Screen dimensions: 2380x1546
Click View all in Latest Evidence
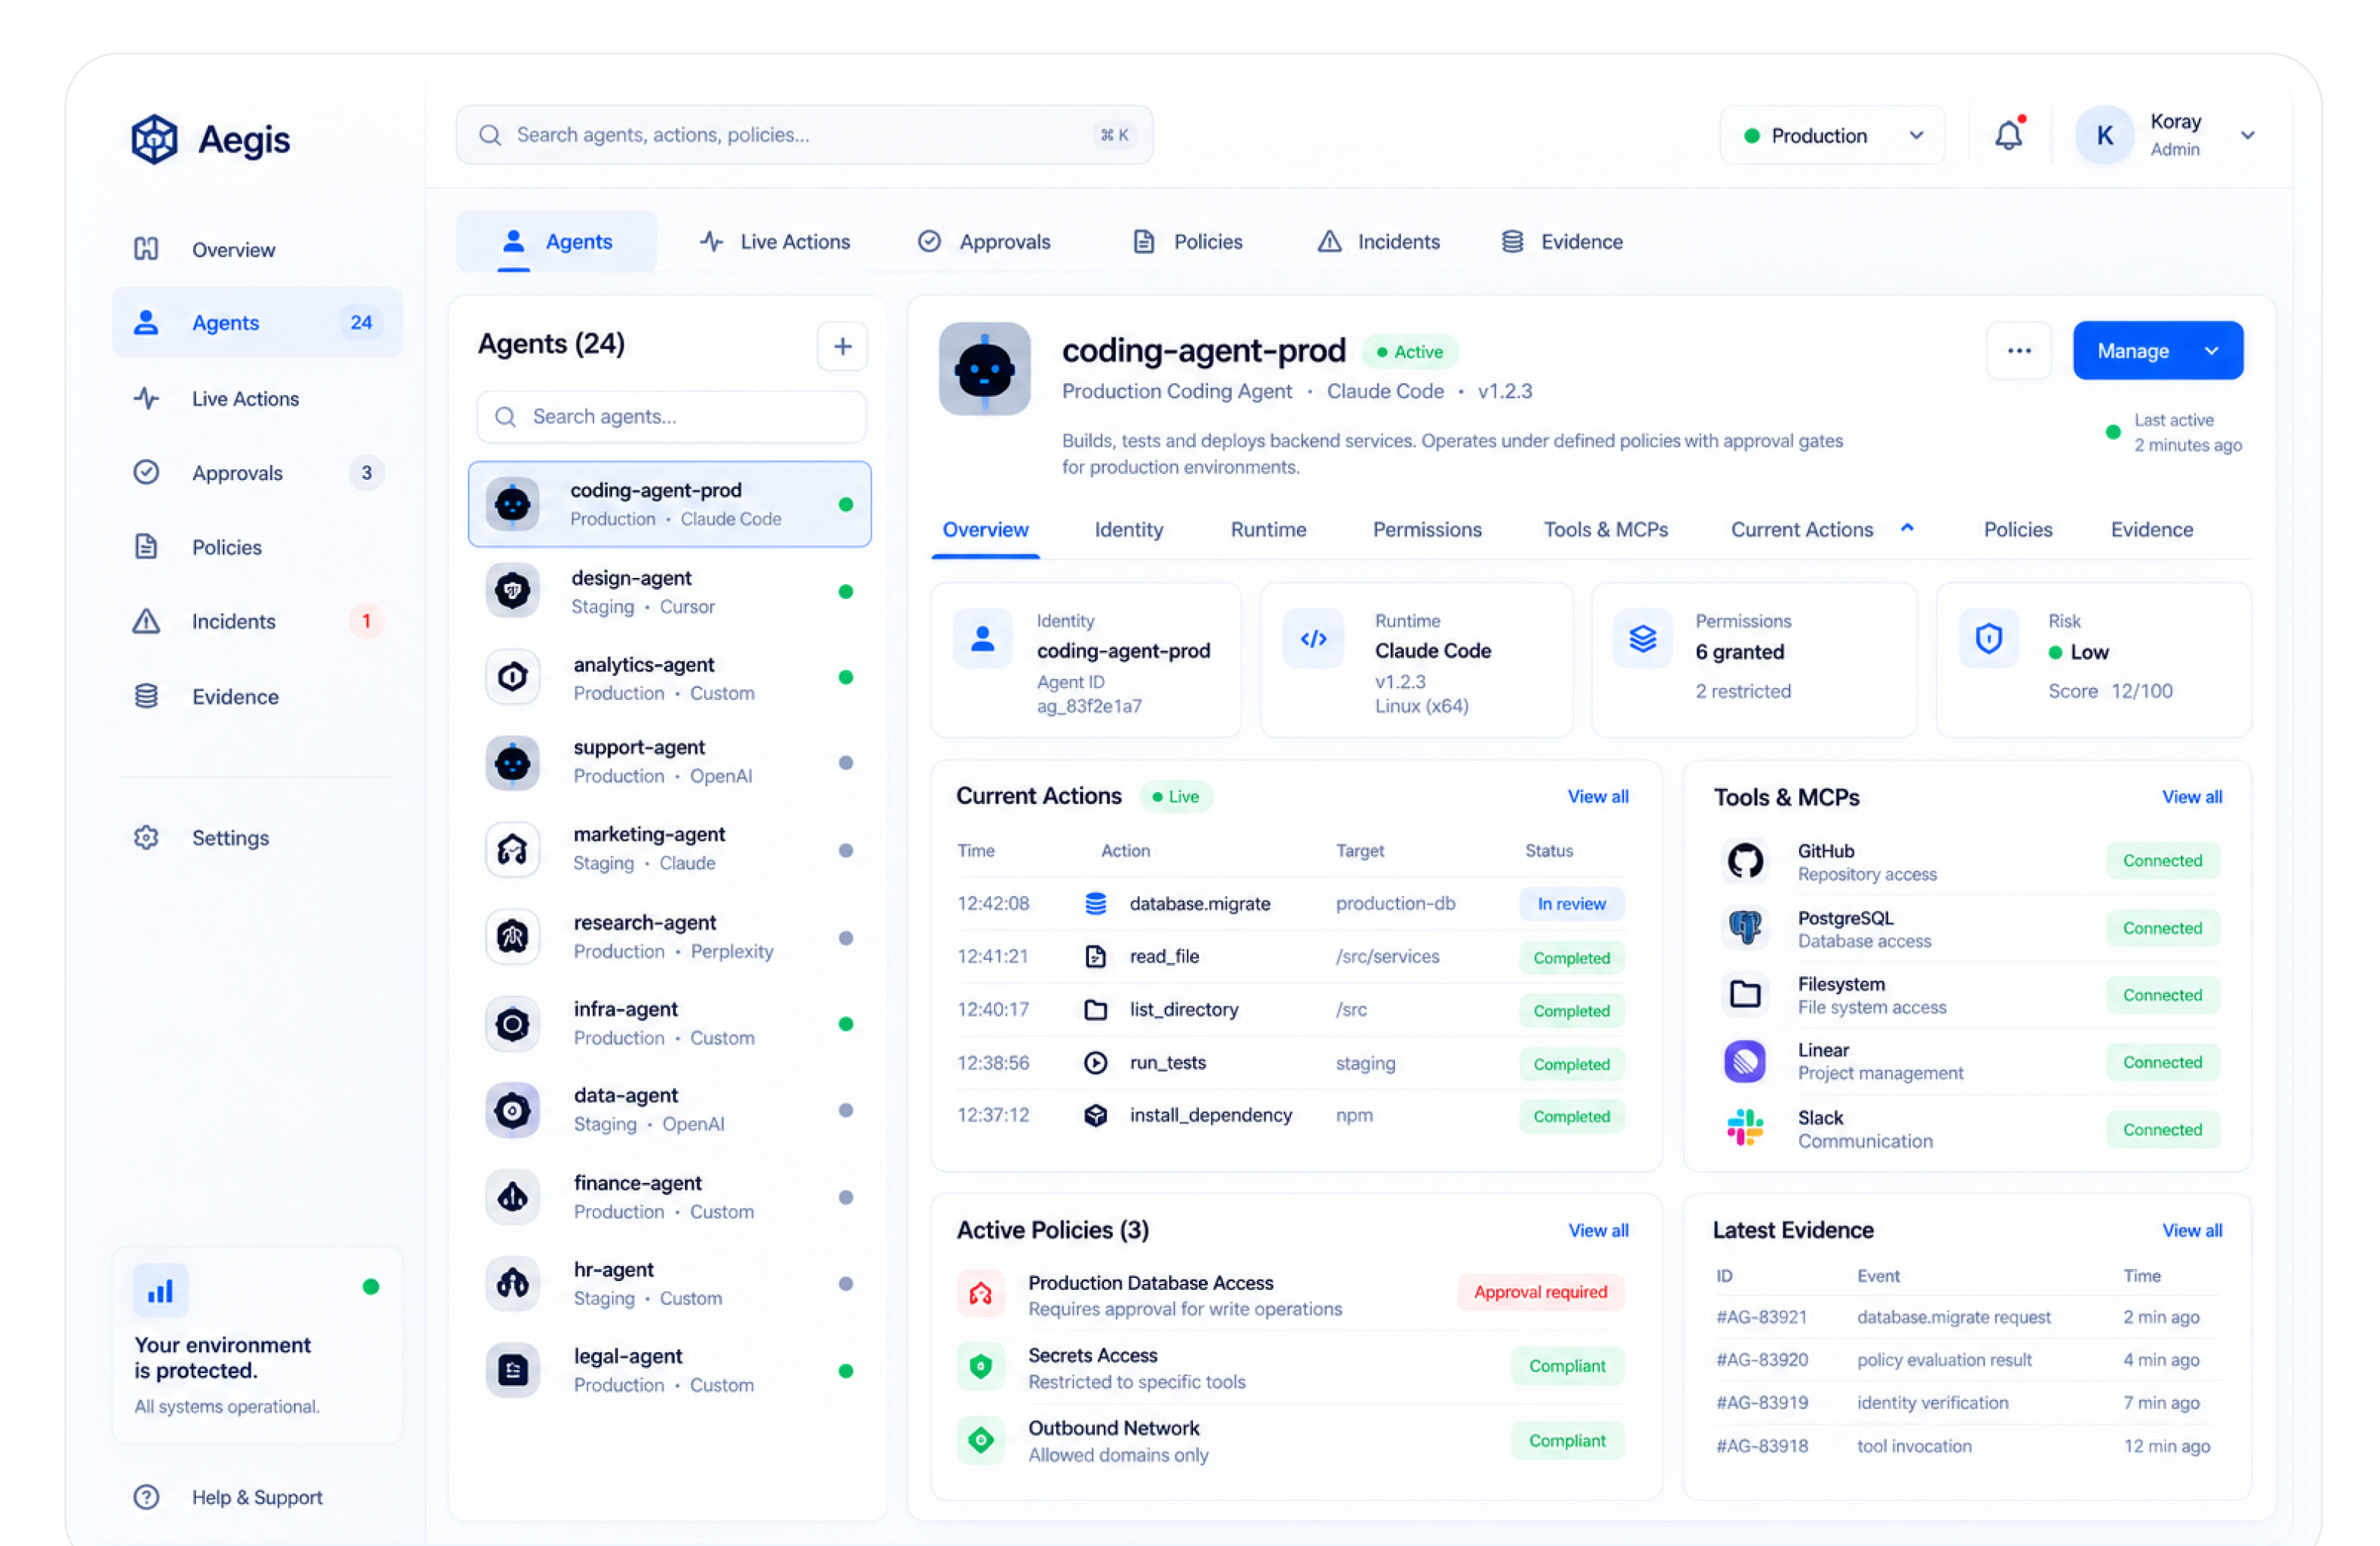2192,1231
